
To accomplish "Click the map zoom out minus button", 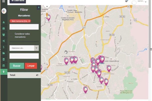I will 47,53.
